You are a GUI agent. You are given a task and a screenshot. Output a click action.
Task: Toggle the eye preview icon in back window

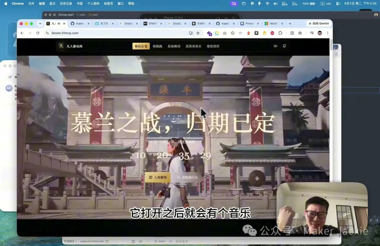[140, 241]
